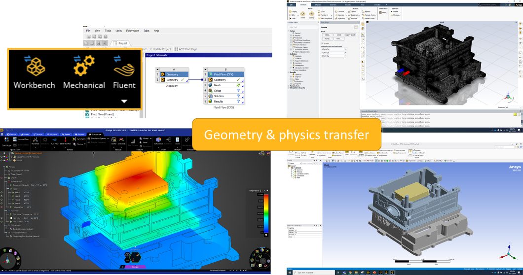Open the Extensions menu in Workbench
Viewport: 523px width, 275px height.
point(133,31)
